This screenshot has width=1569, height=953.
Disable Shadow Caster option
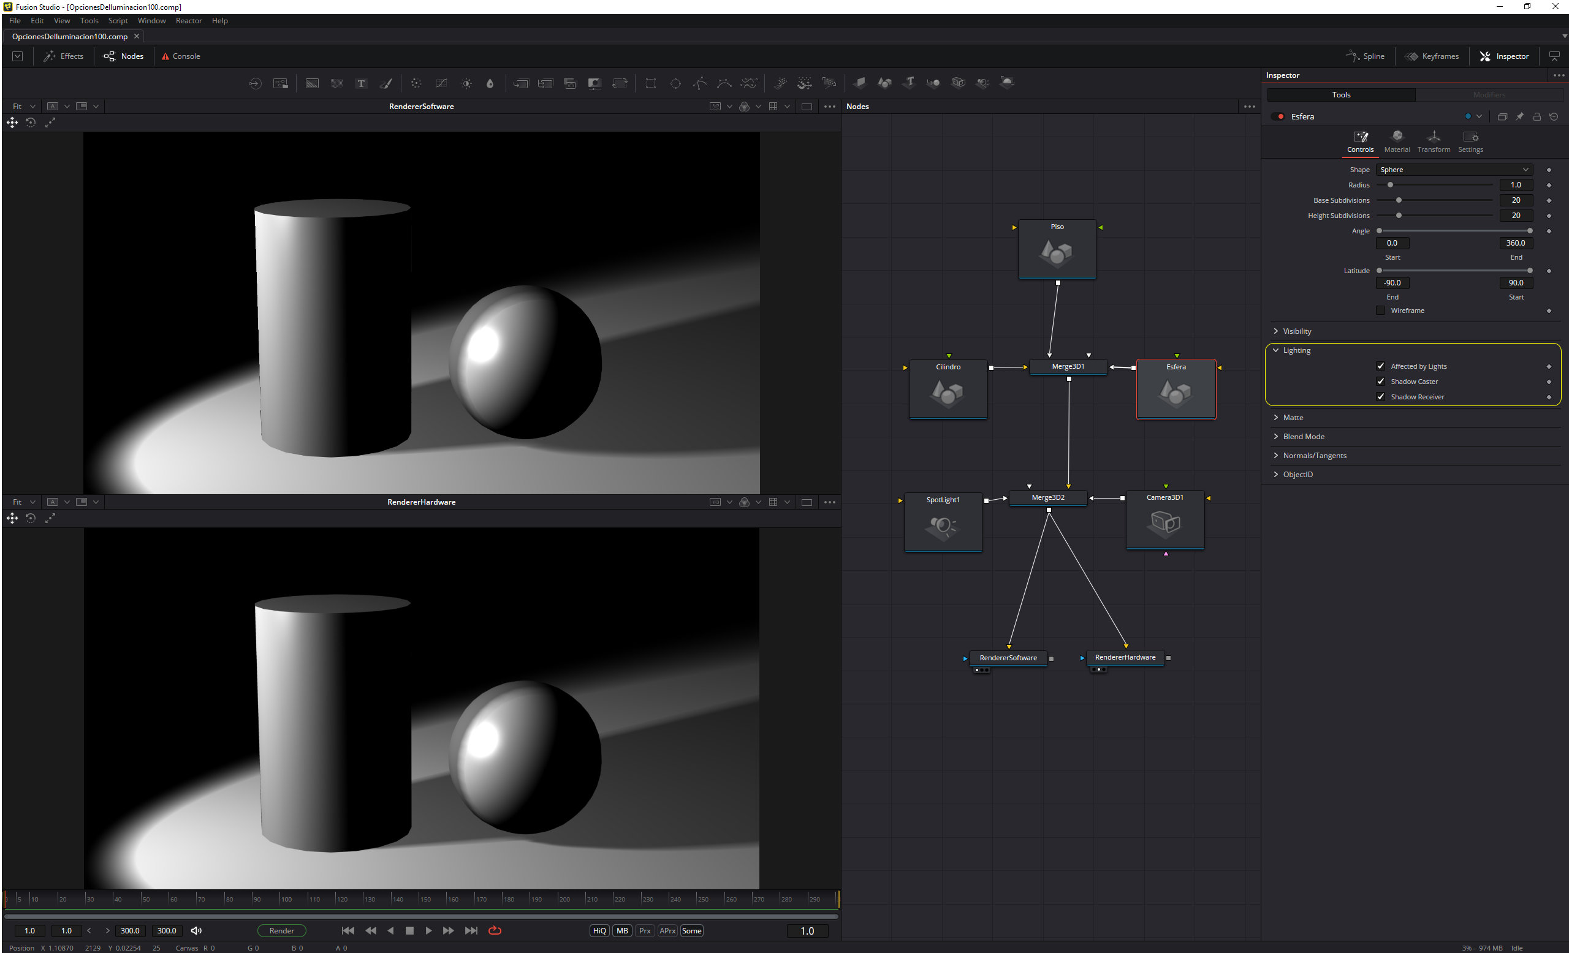pos(1380,381)
